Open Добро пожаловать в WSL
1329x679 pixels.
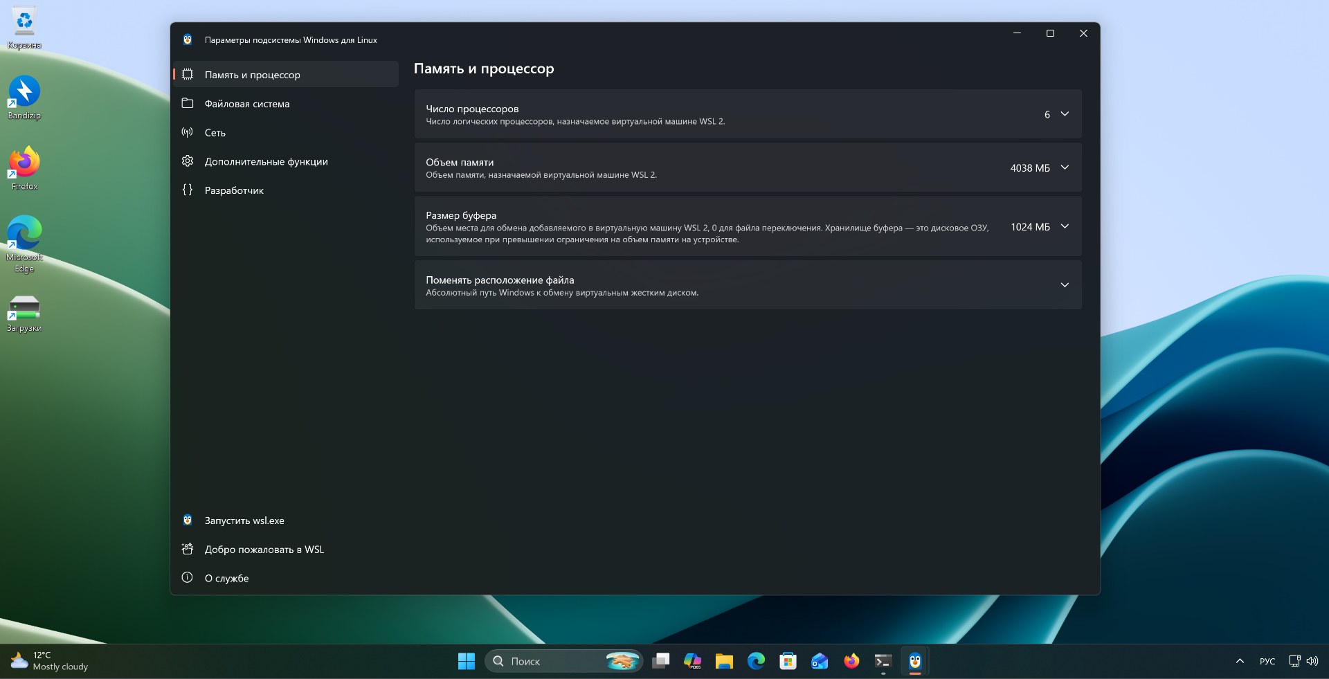pos(264,549)
